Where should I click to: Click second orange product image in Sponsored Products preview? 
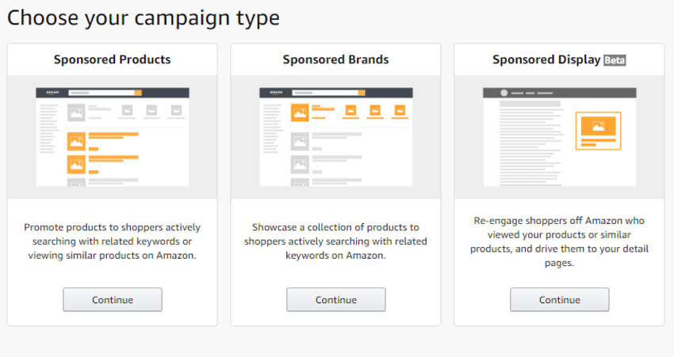coord(77,164)
